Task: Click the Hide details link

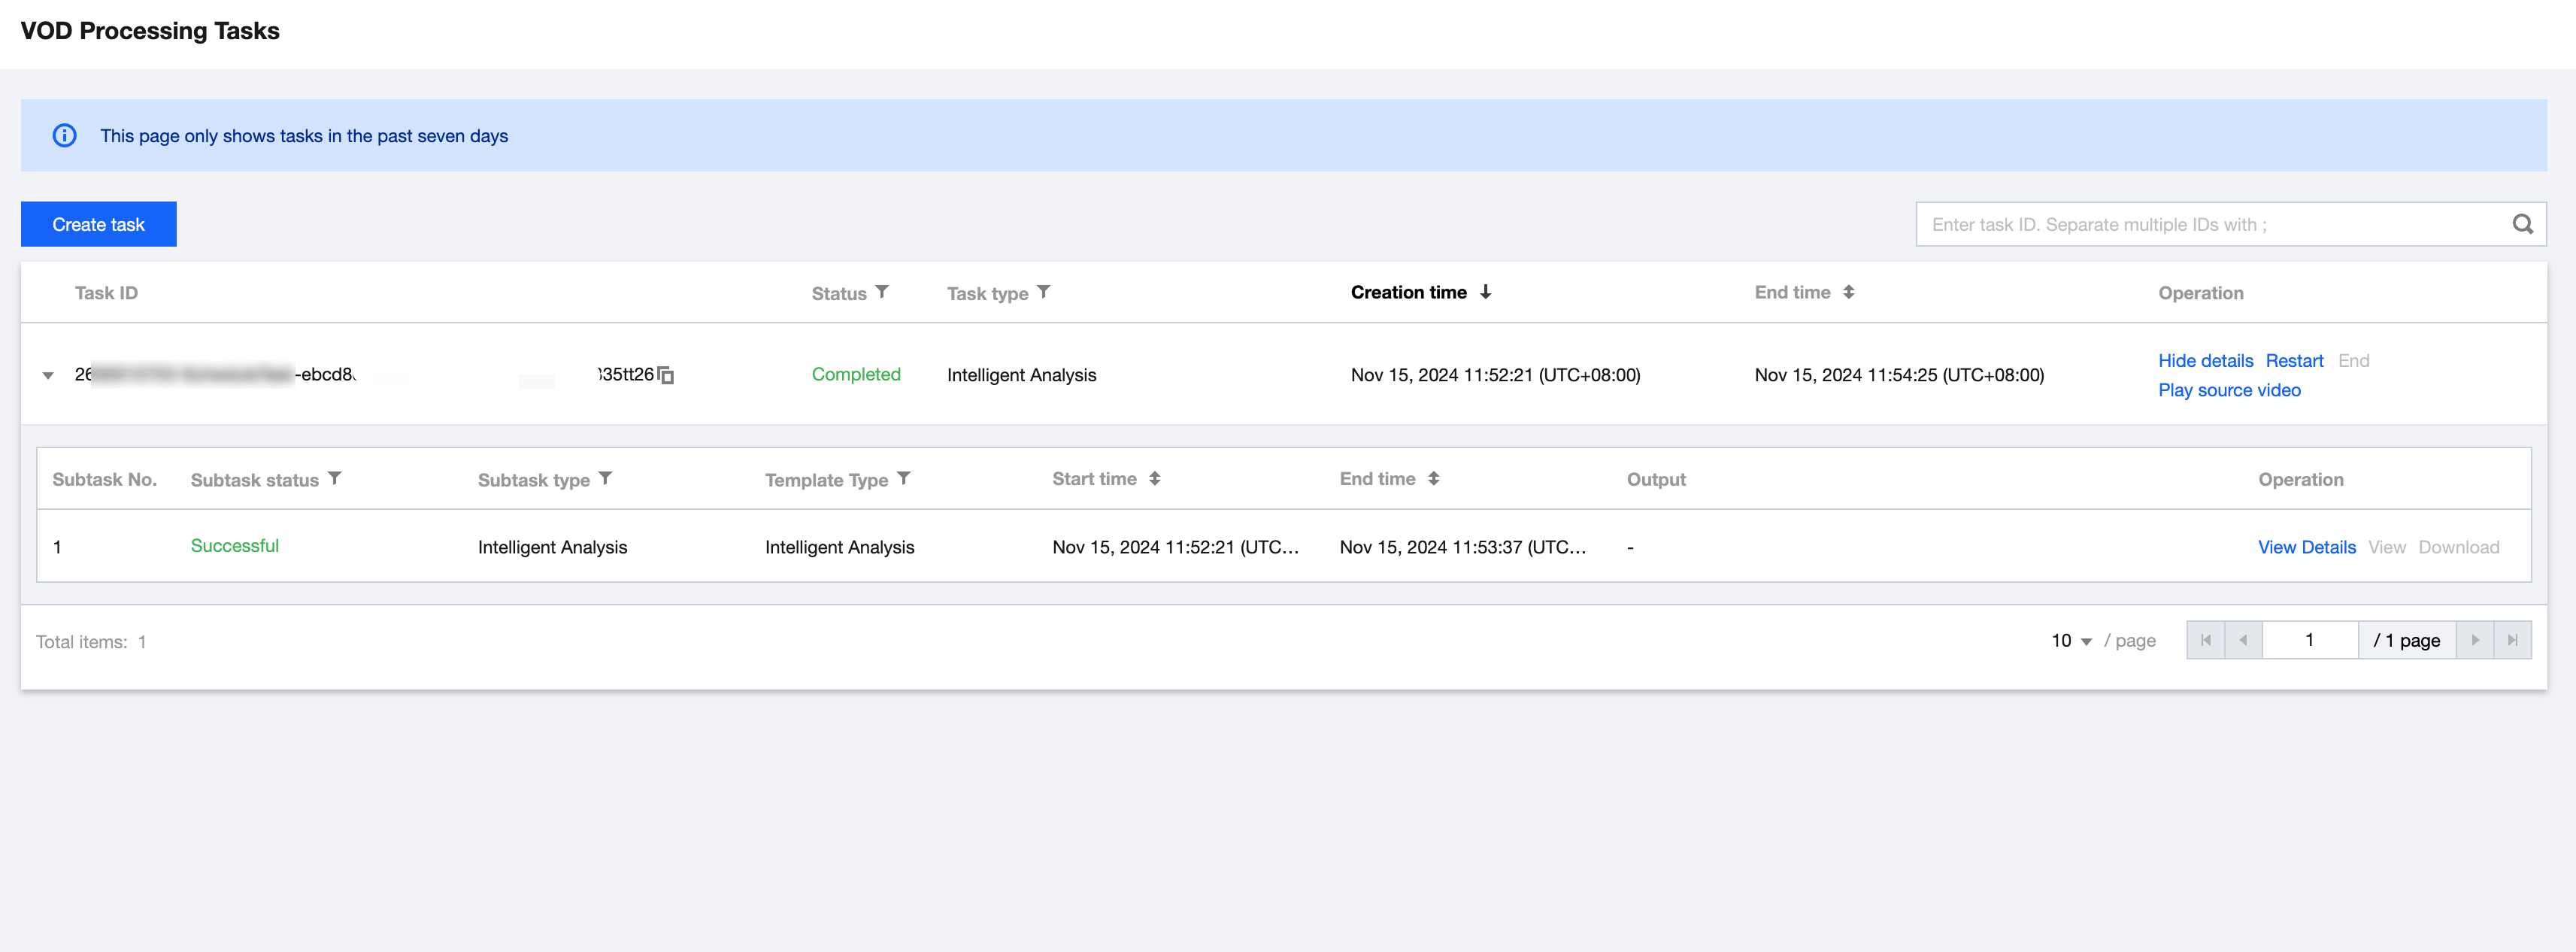Action: pos(2205,360)
